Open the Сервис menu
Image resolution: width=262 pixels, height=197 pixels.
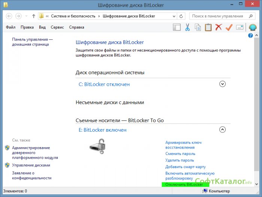(x=57, y=27)
